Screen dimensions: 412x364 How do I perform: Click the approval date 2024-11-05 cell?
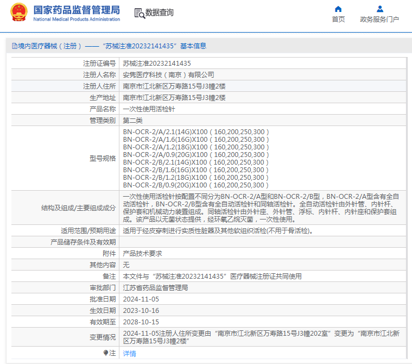click(x=141, y=299)
